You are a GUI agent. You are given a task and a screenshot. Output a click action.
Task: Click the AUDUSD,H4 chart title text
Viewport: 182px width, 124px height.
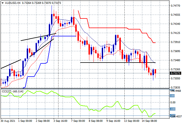point(13,3)
